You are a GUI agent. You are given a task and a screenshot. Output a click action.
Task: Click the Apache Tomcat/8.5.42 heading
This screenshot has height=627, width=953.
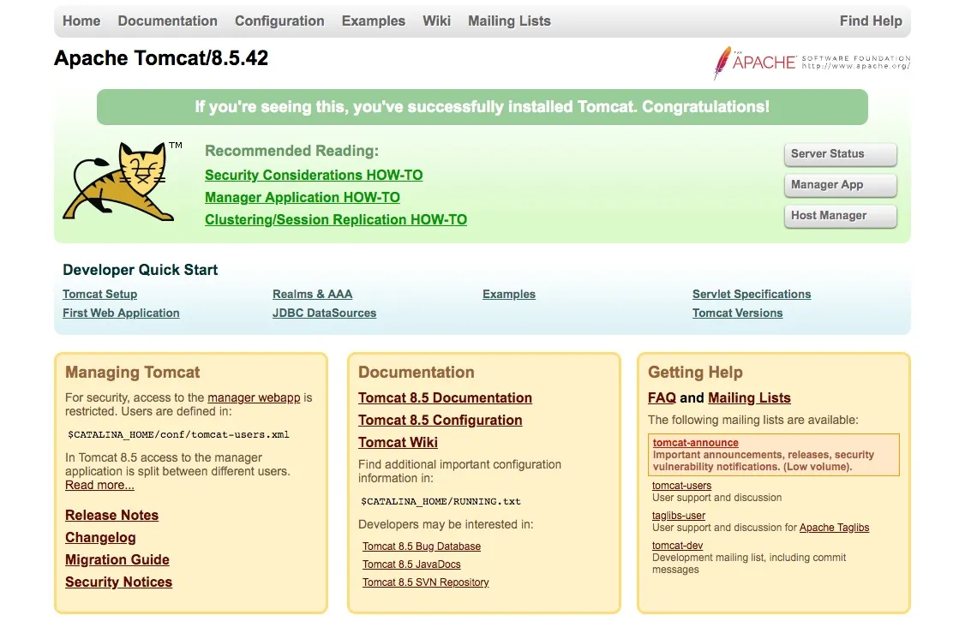161,58
